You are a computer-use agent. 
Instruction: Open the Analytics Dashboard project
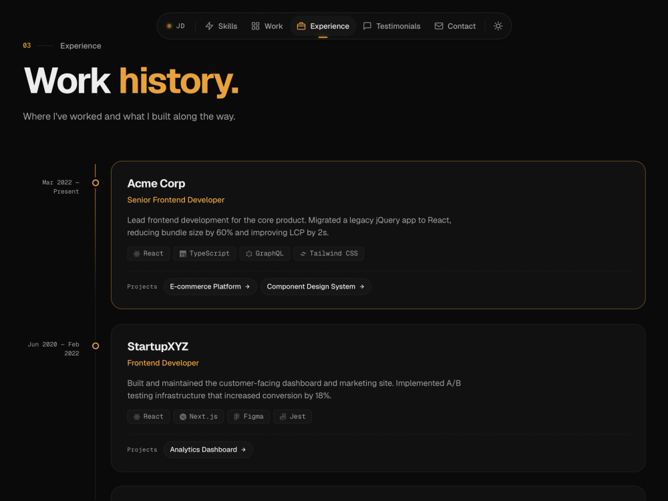pyautogui.click(x=208, y=450)
